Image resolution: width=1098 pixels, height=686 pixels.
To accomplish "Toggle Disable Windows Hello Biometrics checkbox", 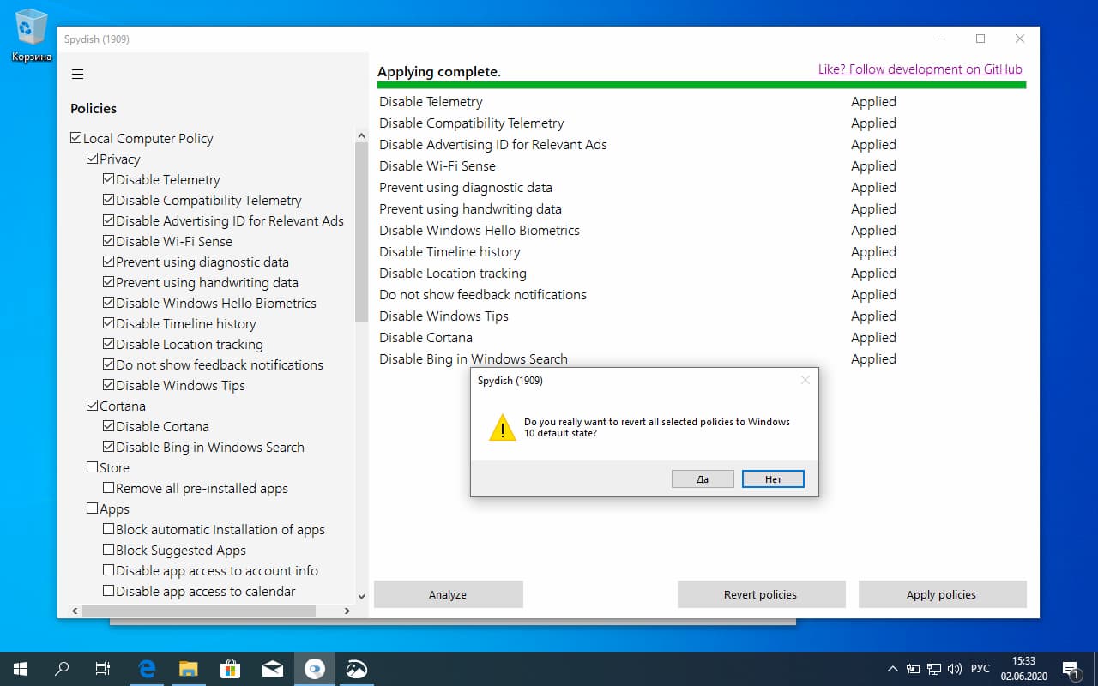I will point(109,303).
